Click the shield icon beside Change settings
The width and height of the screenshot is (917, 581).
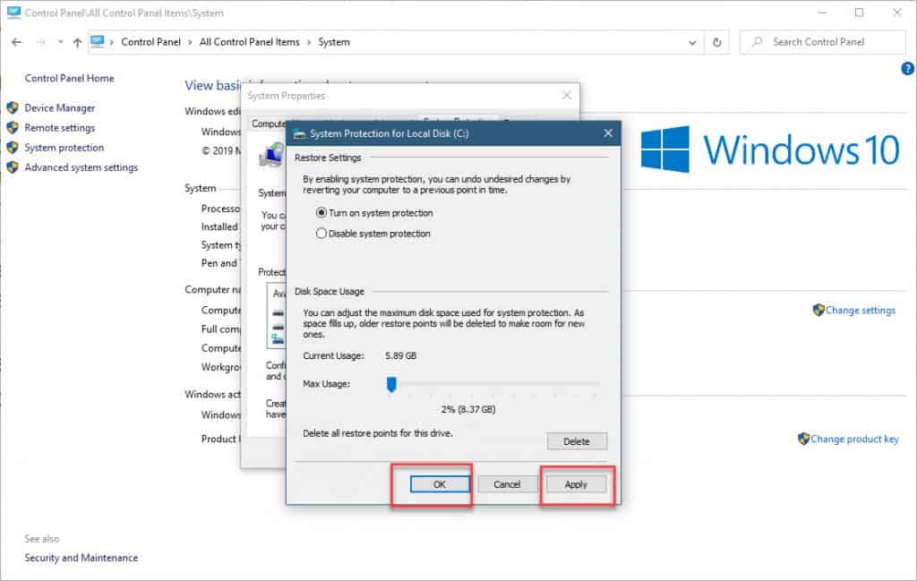818,310
